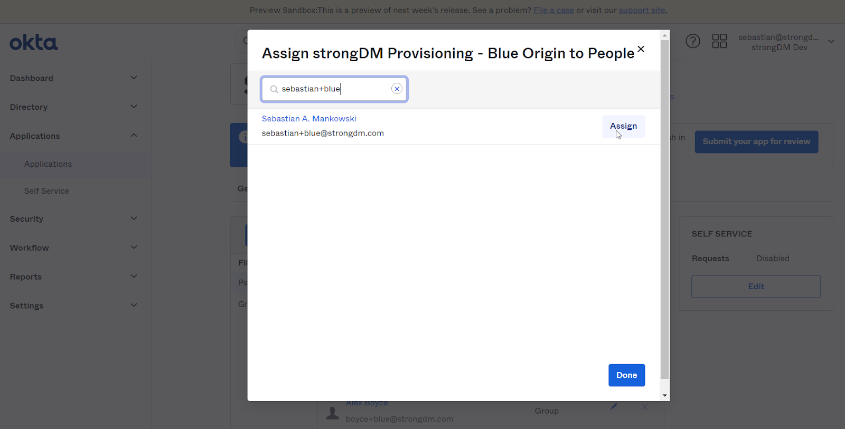Select Applications submenu item
The width and height of the screenshot is (845, 429).
point(48,164)
